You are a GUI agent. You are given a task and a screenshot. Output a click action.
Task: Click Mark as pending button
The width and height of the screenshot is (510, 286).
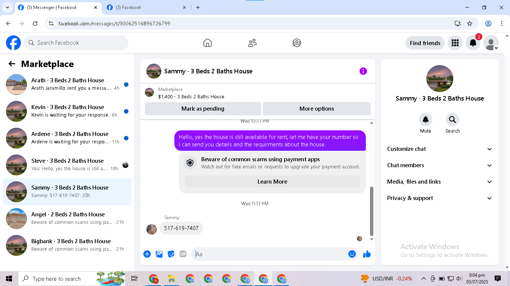click(203, 109)
